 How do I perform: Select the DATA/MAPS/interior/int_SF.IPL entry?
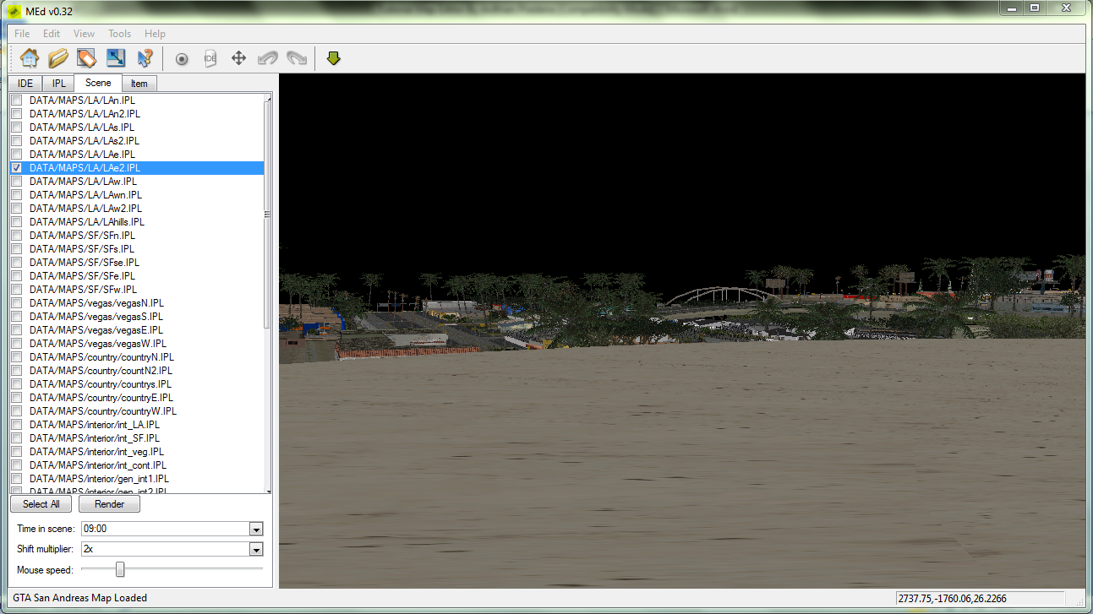point(137,438)
